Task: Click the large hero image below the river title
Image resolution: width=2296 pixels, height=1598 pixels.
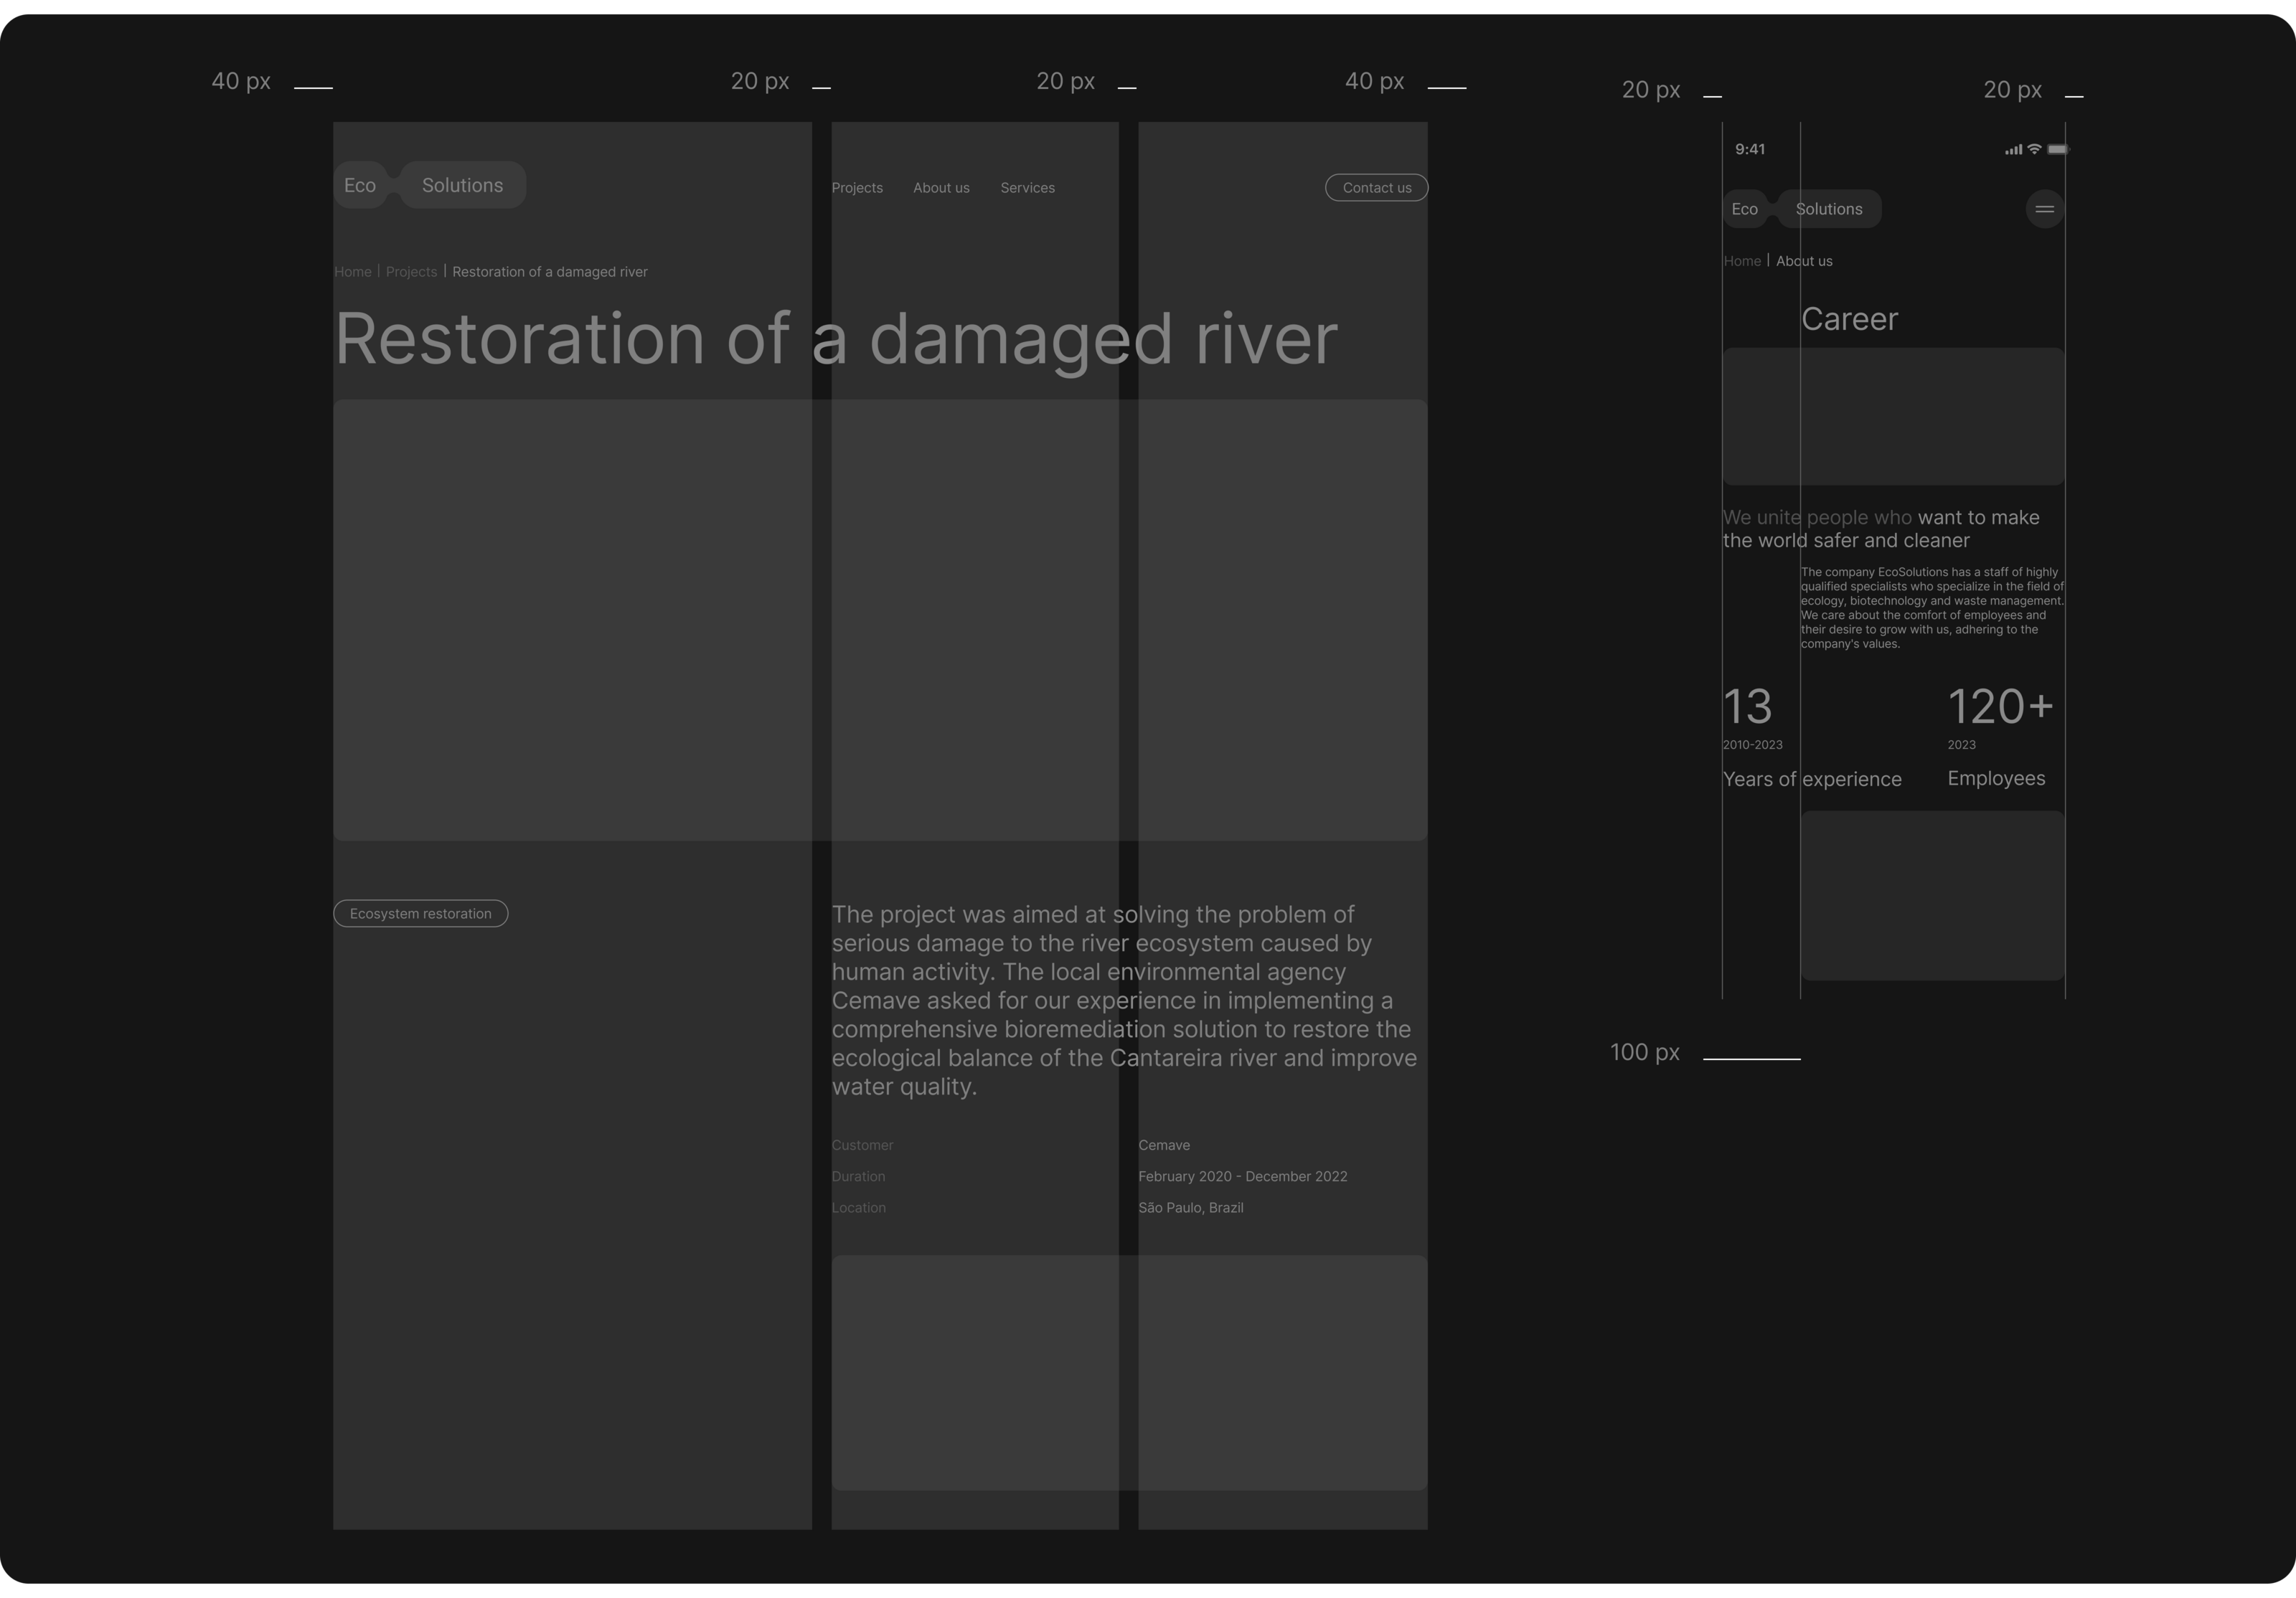Action: click(x=880, y=620)
